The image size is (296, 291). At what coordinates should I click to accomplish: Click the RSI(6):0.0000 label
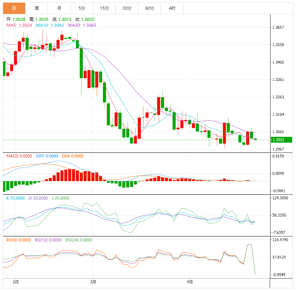19,240
